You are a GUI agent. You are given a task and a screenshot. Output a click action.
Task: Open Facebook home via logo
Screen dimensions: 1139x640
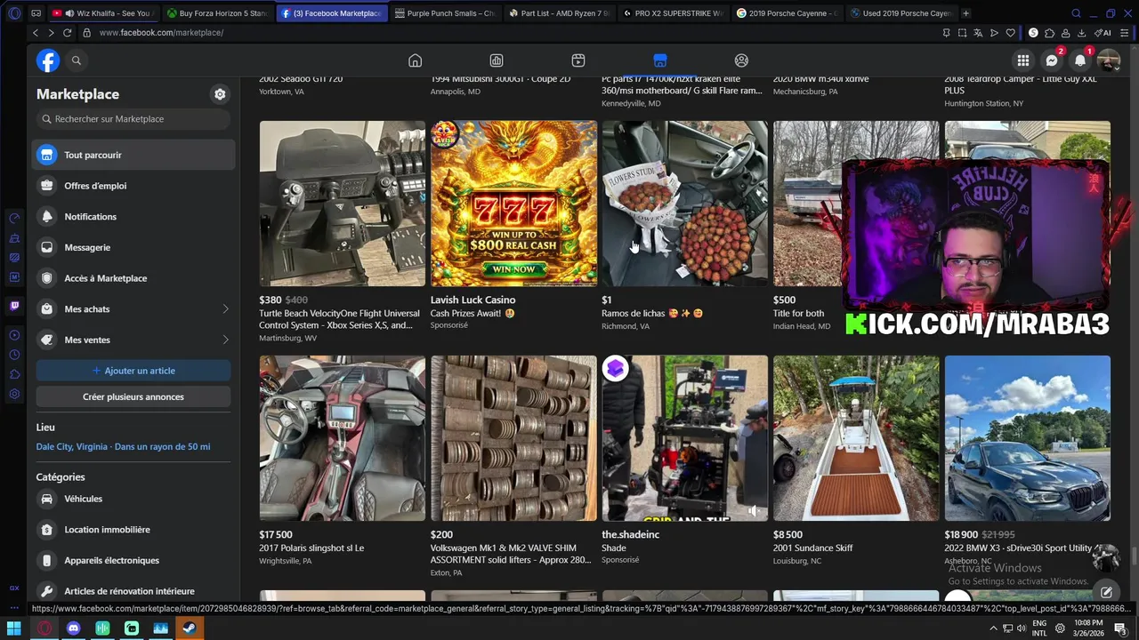tap(48, 60)
